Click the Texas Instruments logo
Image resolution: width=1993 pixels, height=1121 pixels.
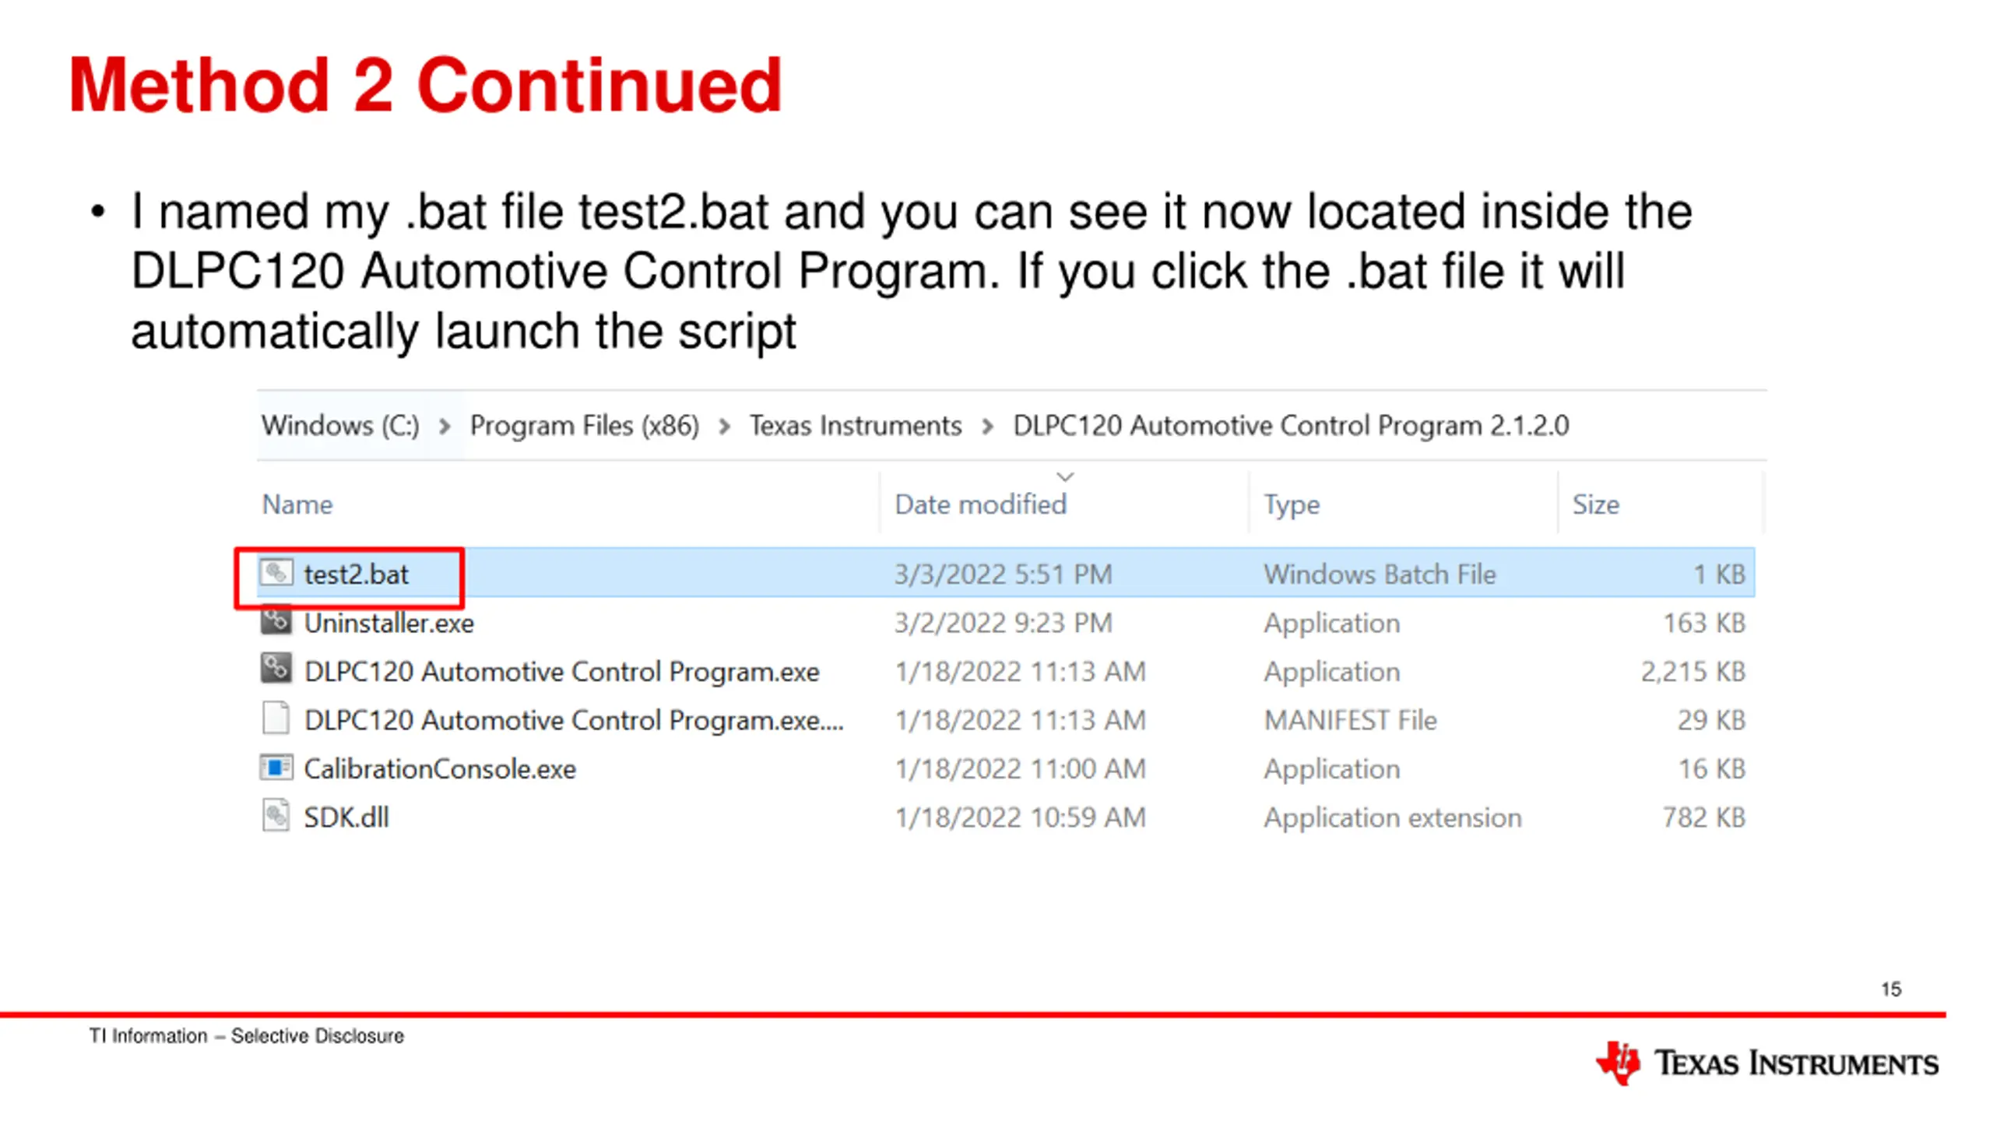pos(1766,1063)
